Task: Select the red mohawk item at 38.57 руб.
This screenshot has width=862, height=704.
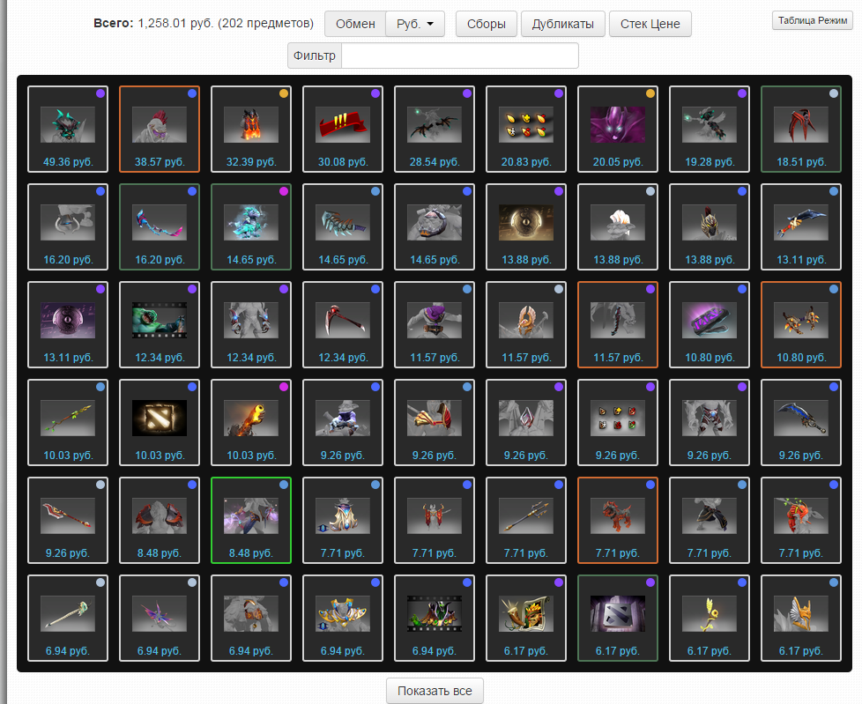Action: 160,130
